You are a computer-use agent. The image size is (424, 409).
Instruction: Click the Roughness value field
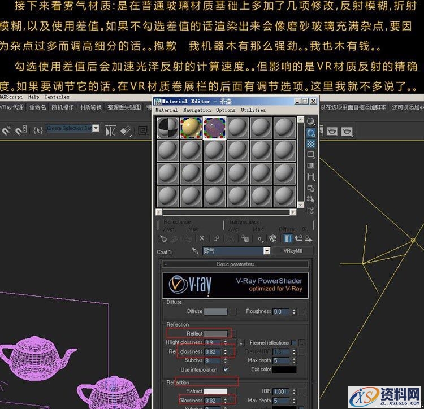point(282,311)
